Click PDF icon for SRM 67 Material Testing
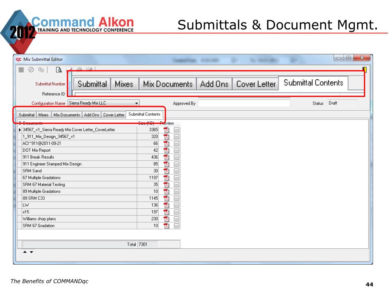 [166, 184]
